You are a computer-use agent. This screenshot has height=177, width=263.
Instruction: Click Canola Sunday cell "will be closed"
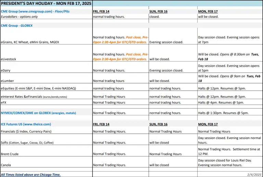tap(159, 165)
